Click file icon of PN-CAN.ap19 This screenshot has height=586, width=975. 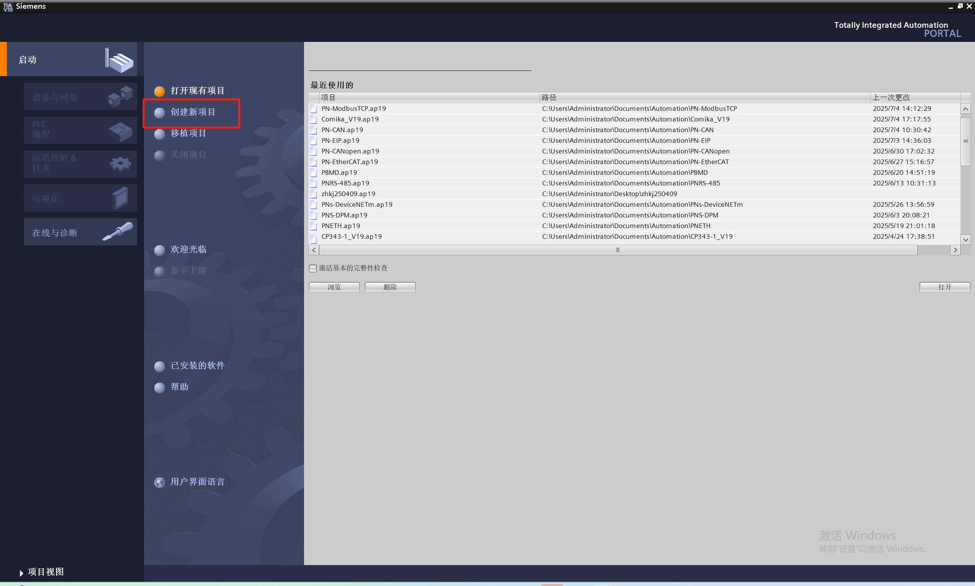[x=314, y=131]
